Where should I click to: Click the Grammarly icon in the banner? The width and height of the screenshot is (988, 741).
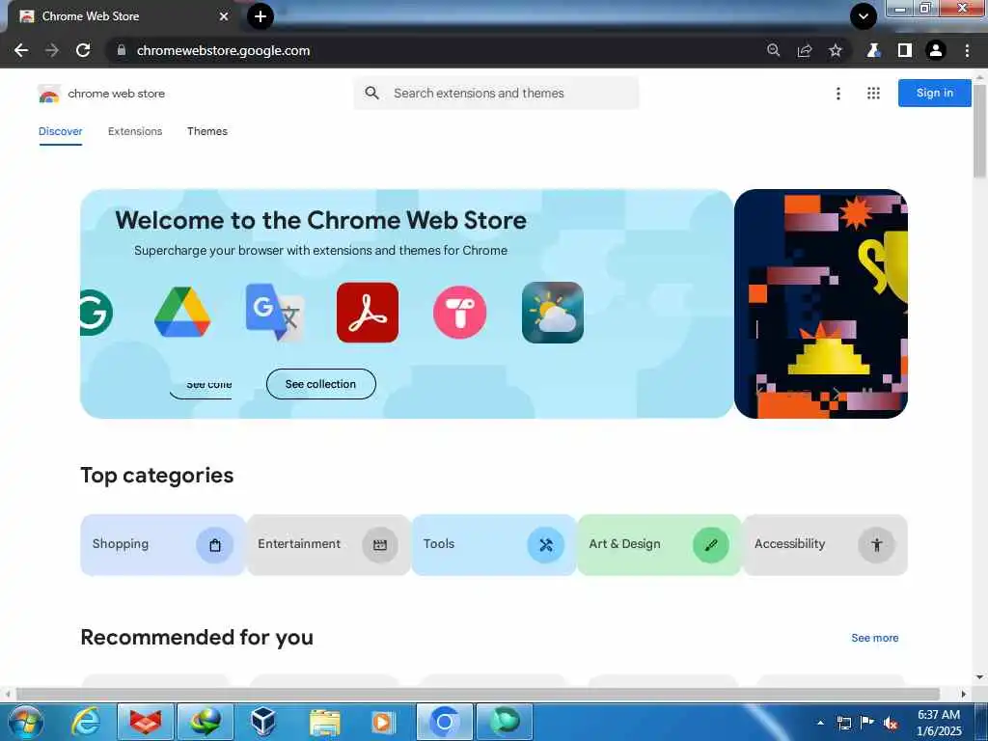coord(96,313)
